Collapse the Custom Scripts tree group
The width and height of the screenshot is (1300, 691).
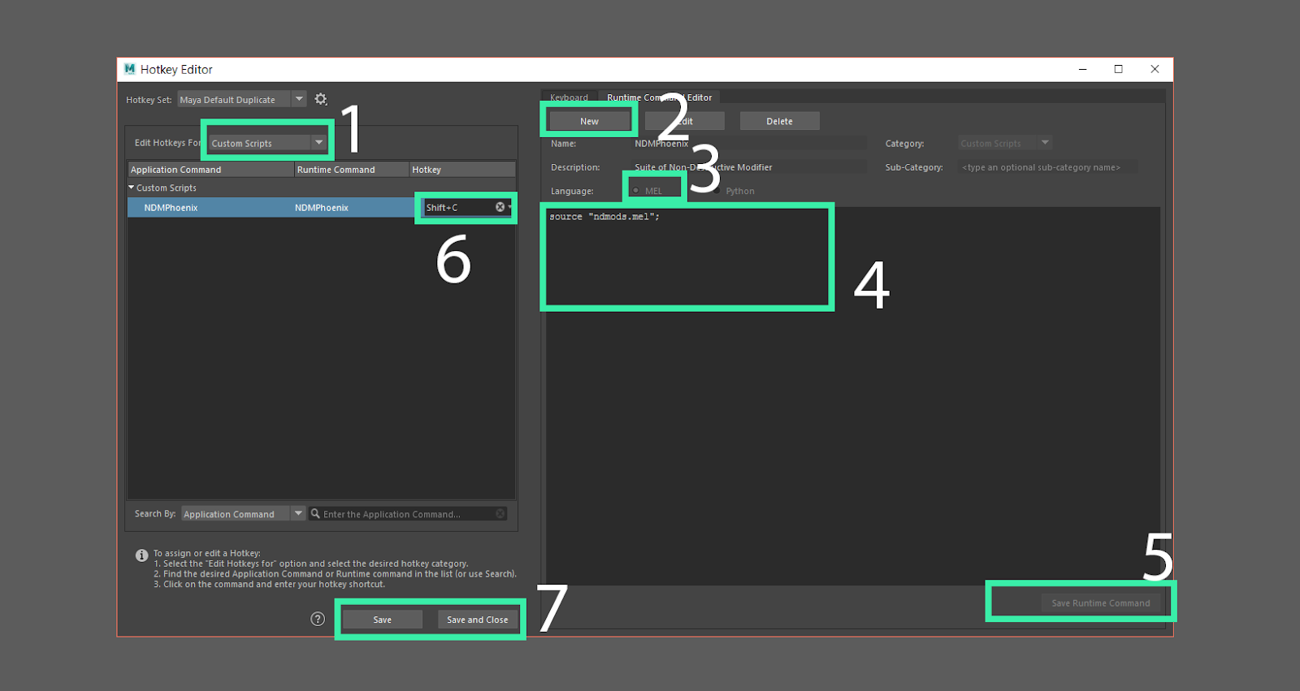[132, 188]
